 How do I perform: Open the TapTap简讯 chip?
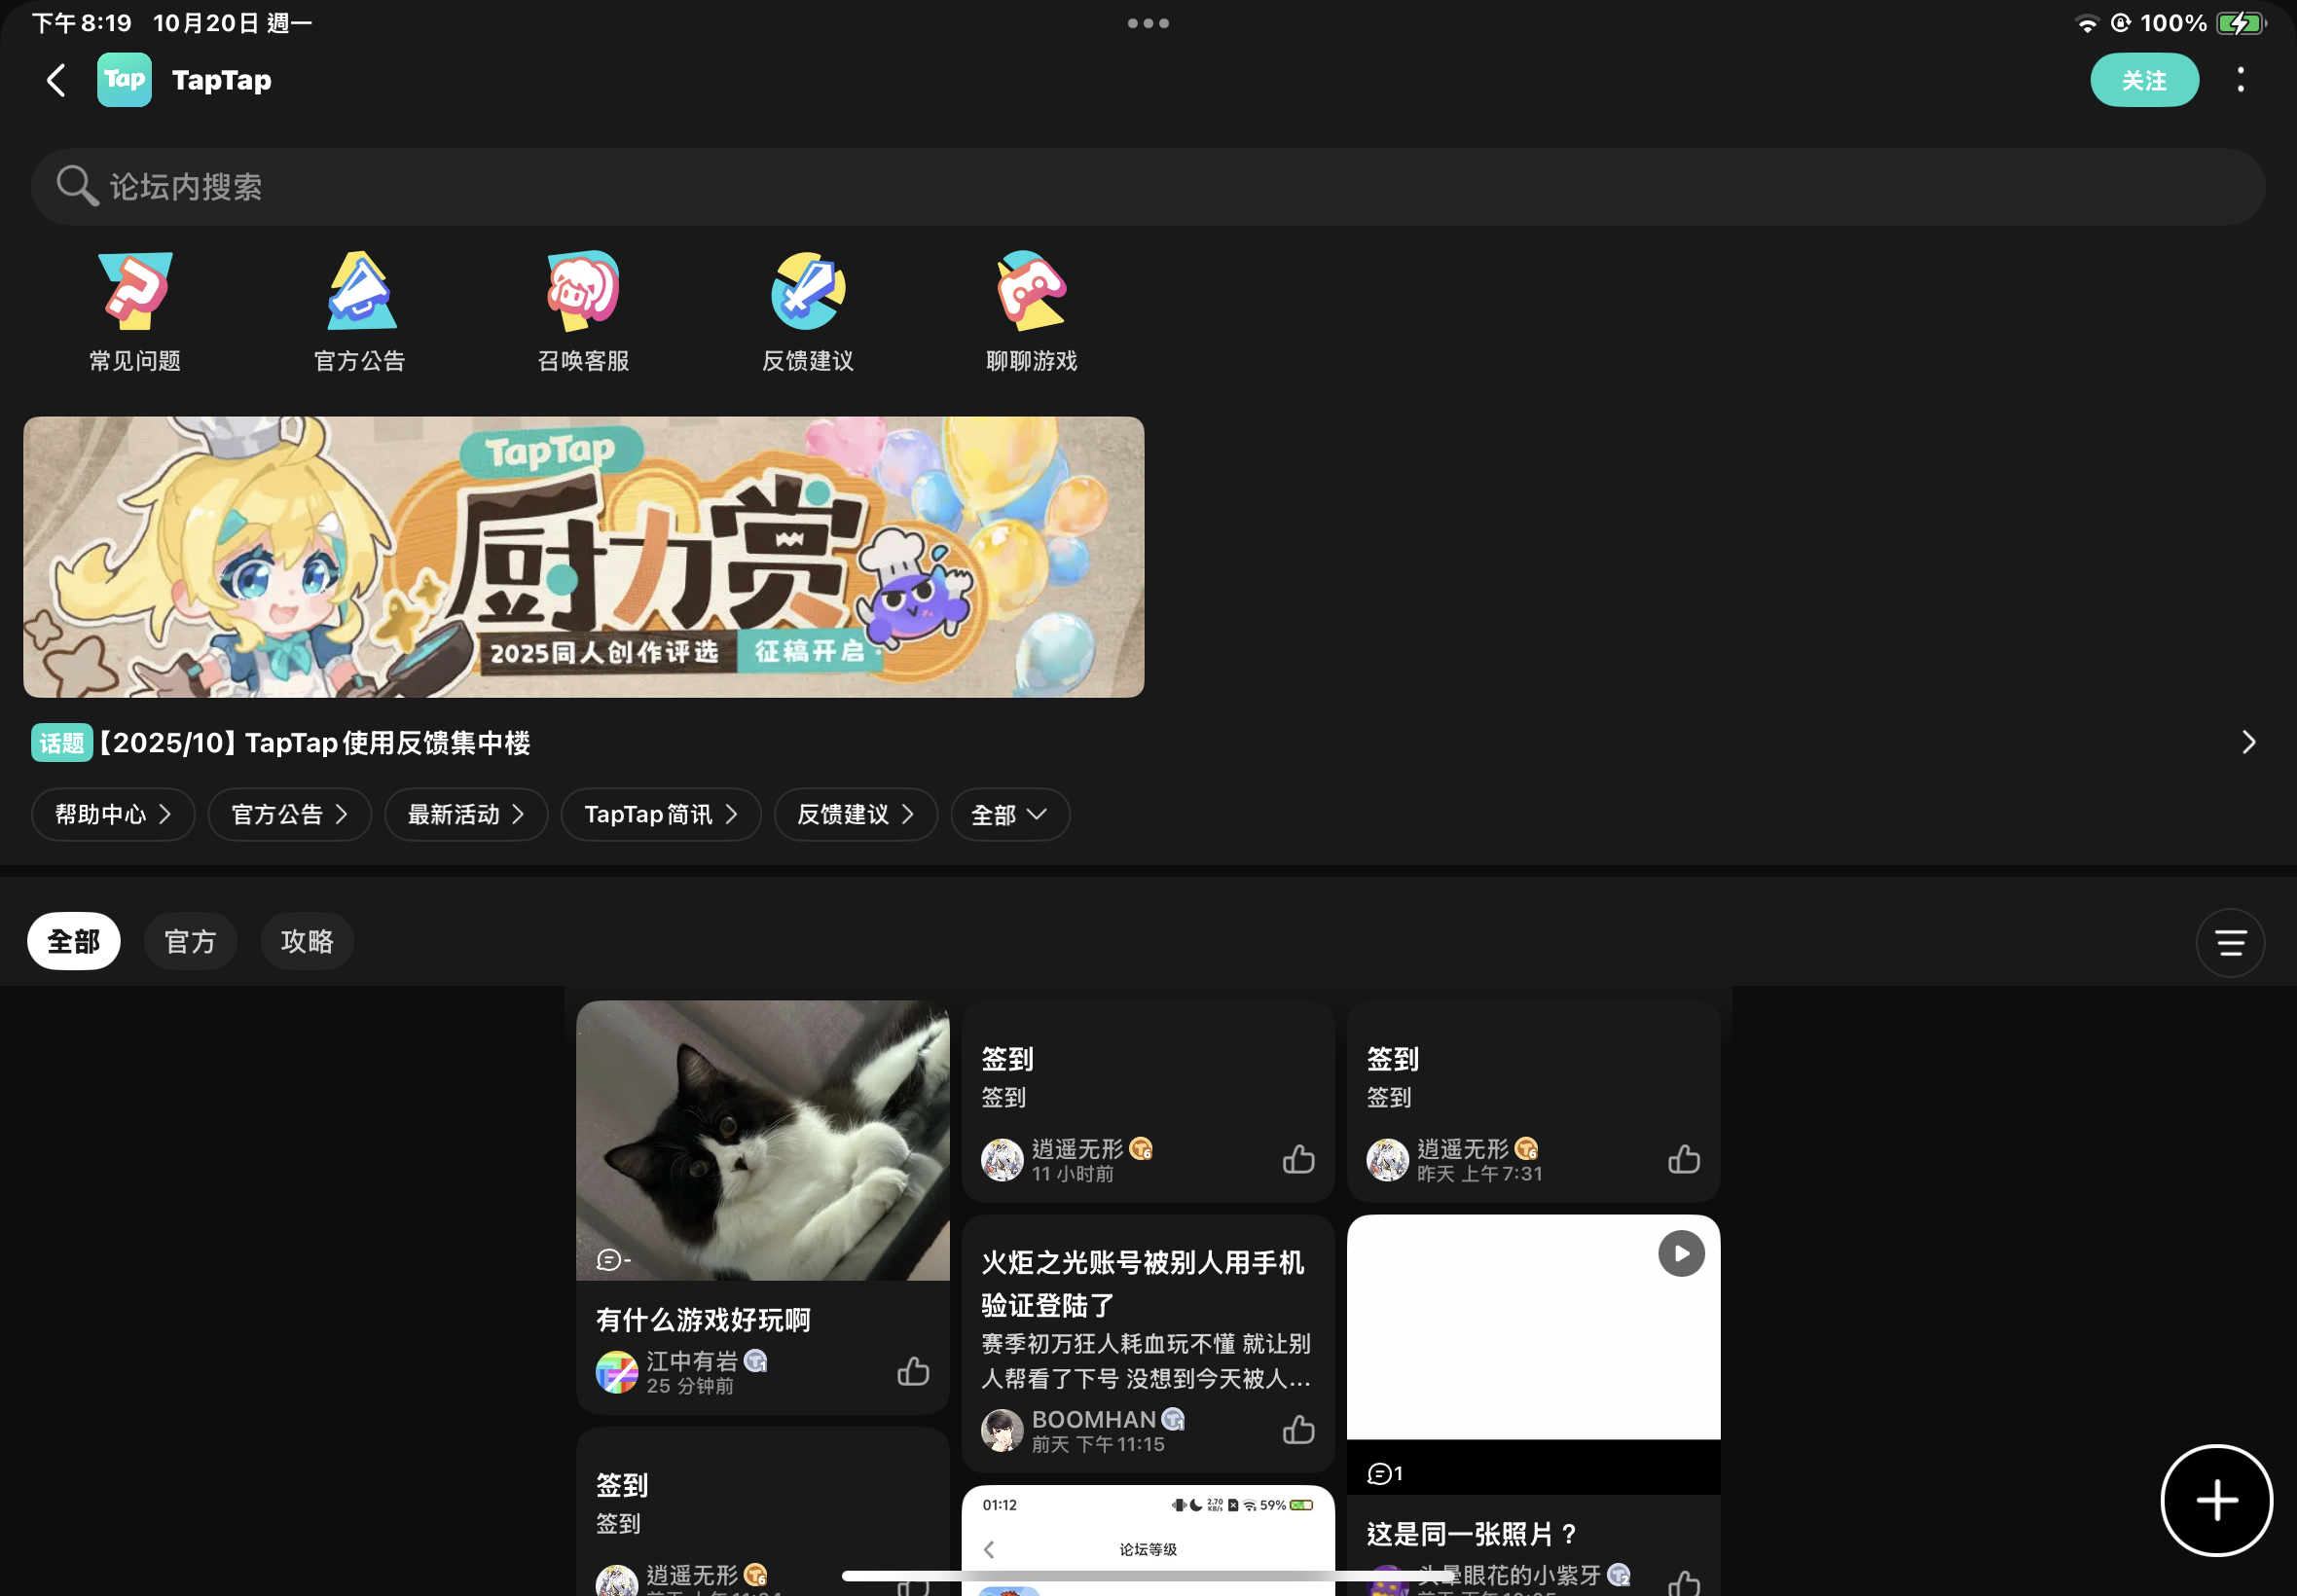pyautogui.click(x=660, y=815)
